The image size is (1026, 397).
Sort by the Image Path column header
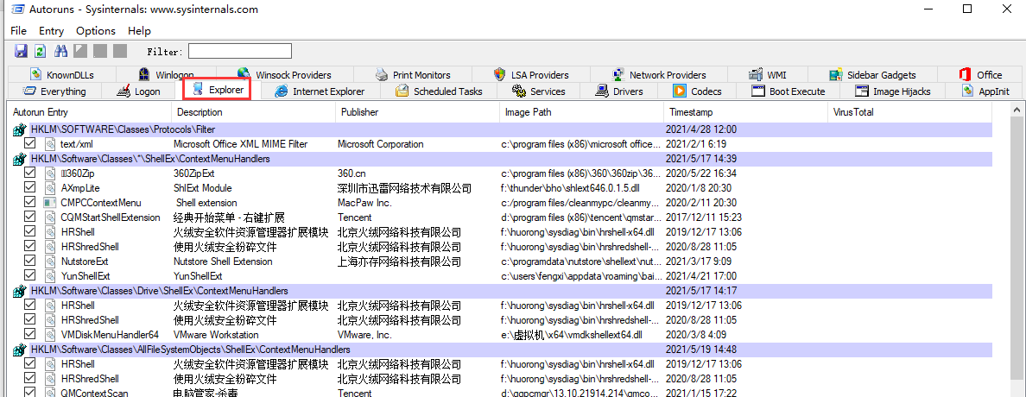click(582, 112)
